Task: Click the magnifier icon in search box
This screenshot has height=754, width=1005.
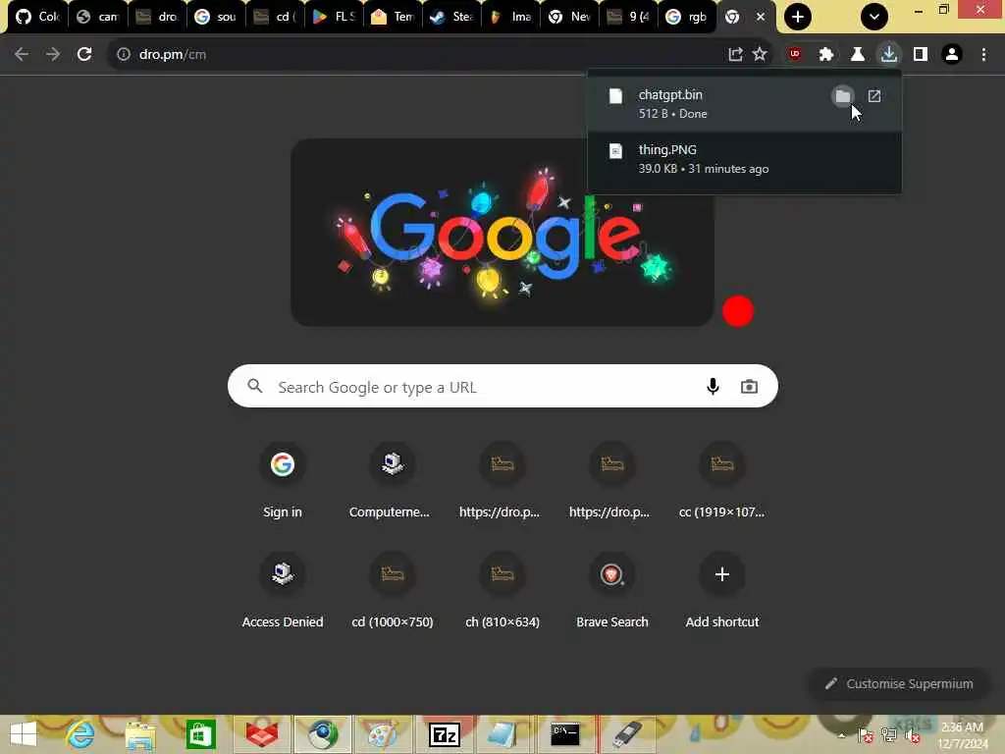Action: click(255, 386)
